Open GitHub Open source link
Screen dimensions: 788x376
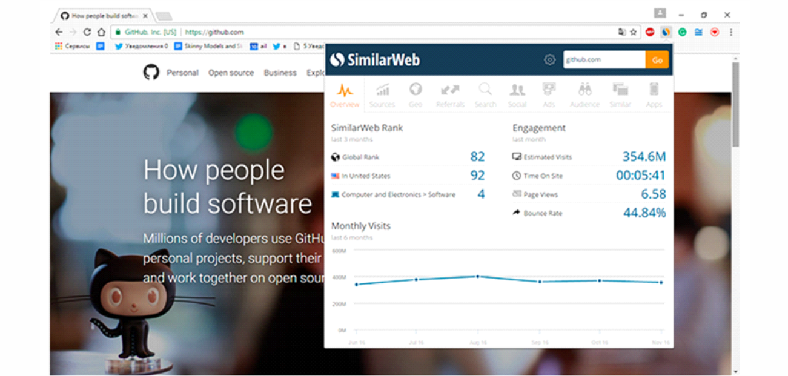pos(231,73)
